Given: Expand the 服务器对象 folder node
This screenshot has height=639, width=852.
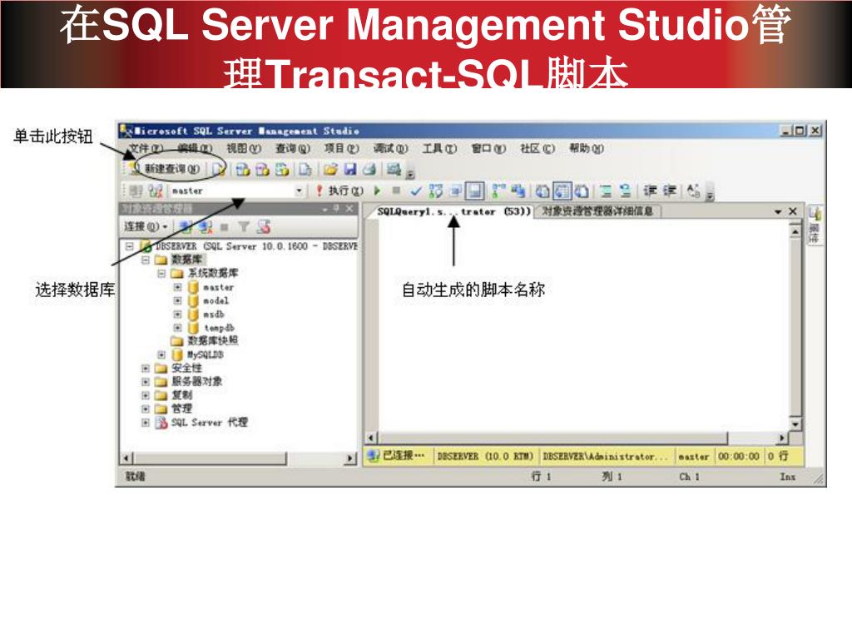Looking at the screenshot, I should point(145,382).
